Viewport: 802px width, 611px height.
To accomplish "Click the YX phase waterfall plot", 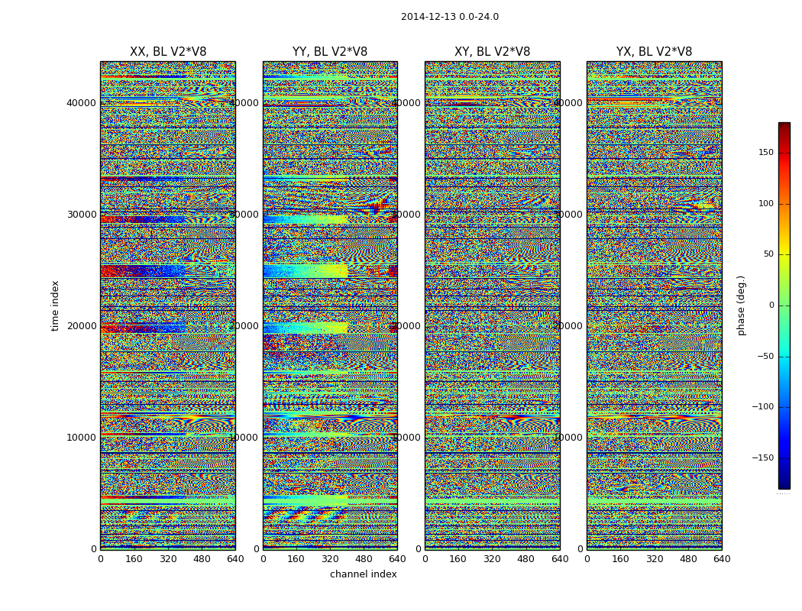I will coord(654,305).
